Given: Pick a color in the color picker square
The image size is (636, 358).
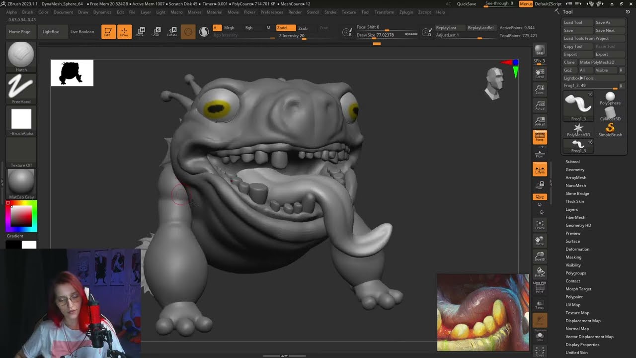Looking at the screenshot, I should [21, 216].
